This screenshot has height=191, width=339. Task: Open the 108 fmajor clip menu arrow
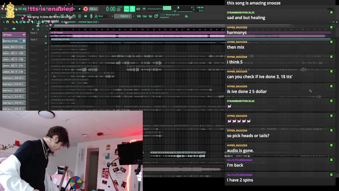coord(52,32)
